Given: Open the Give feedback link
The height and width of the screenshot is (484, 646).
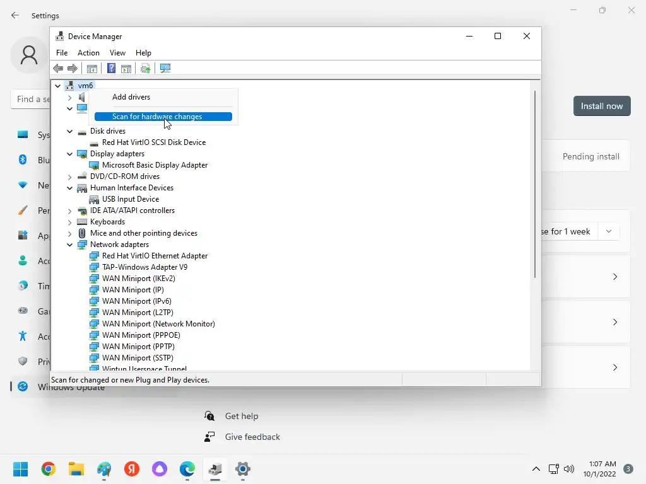Looking at the screenshot, I should point(252,437).
